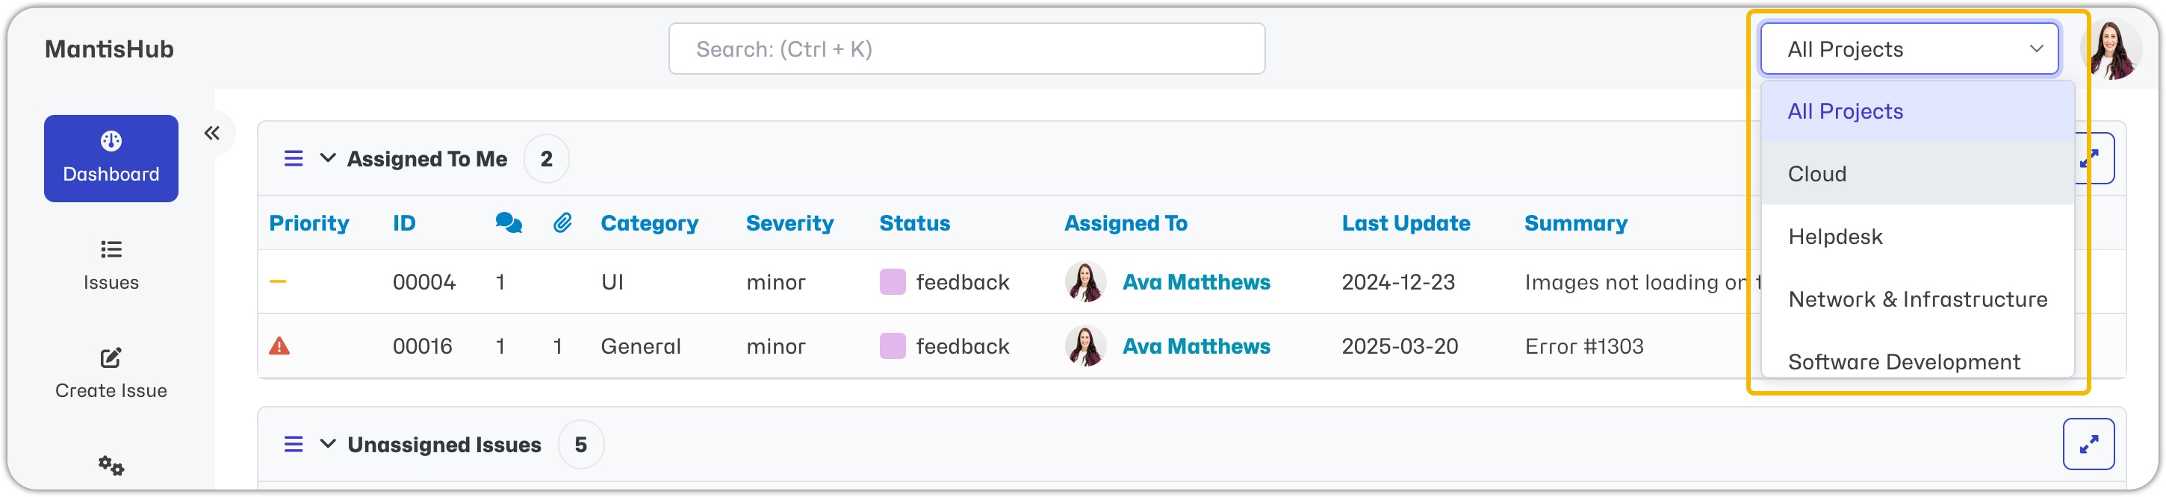Click the Assigned To Me count badge 2
Screen dimensions: 2166x497
(547, 158)
